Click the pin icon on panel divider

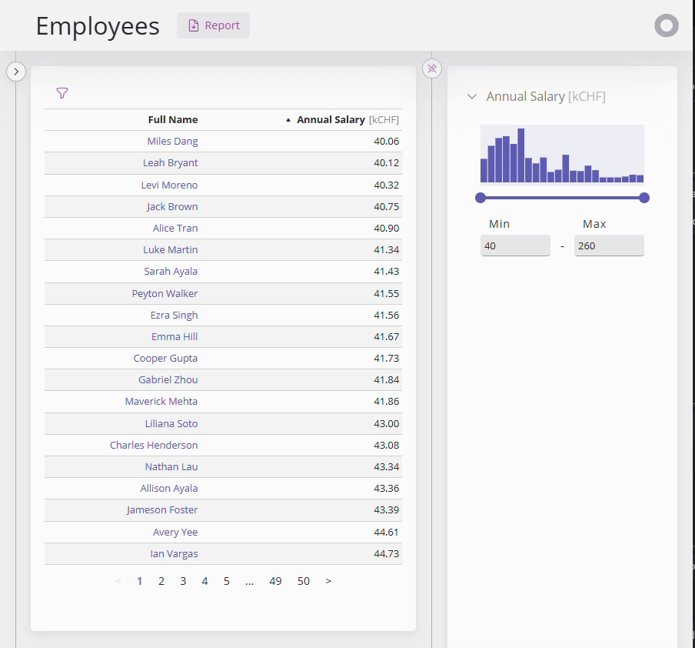[432, 68]
